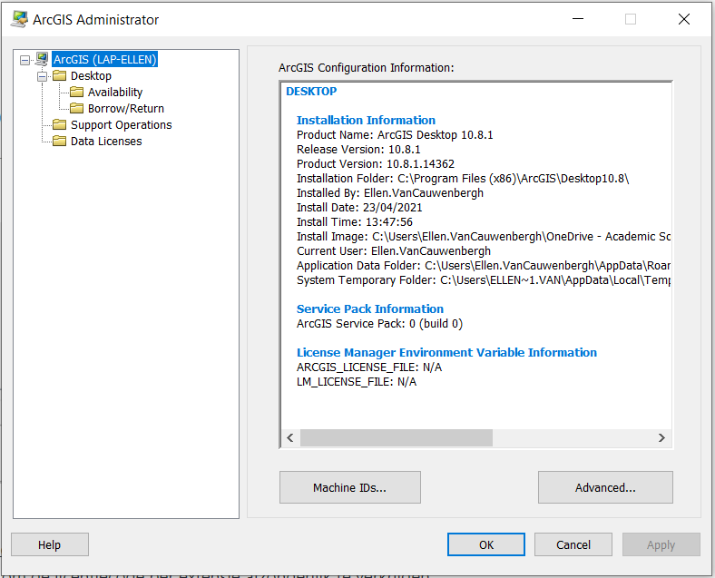Click the greyed-out Apply button

click(661, 544)
